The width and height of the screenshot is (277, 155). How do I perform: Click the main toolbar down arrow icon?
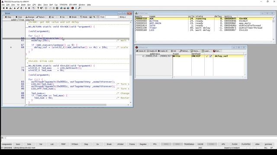[14, 8]
